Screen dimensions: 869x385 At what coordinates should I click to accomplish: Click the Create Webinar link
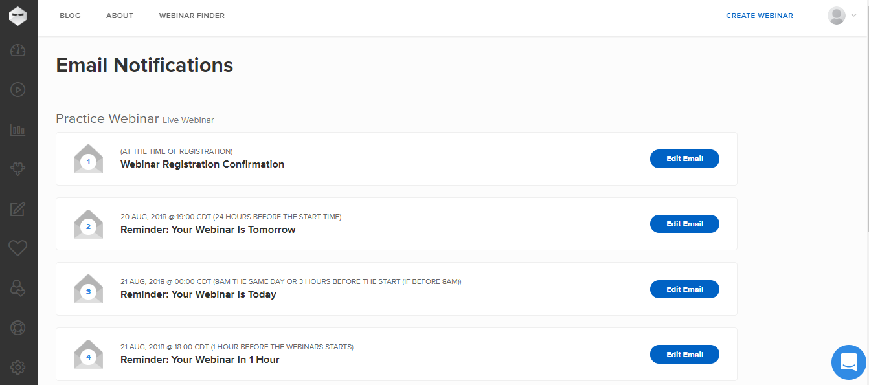tap(760, 16)
